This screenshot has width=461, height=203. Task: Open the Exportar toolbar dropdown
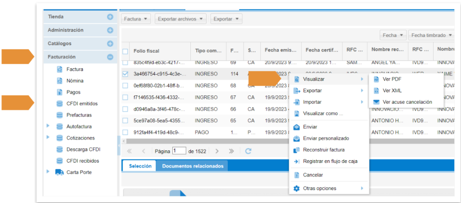226,19
